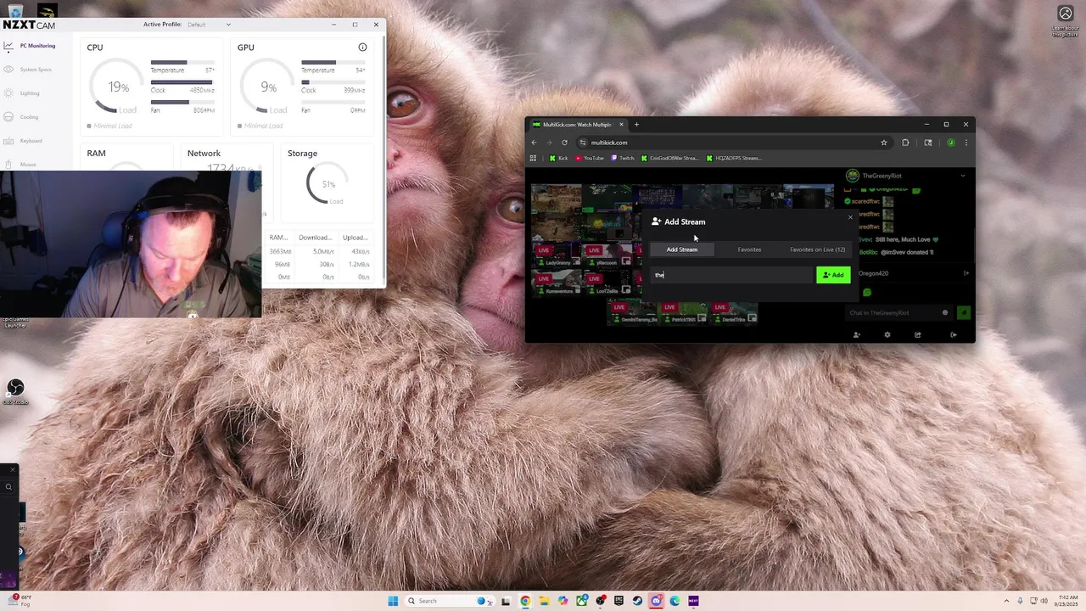The image size is (1086, 611).
Task: Select the Cooling icon in NZXT CAM
Action: coord(8,117)
